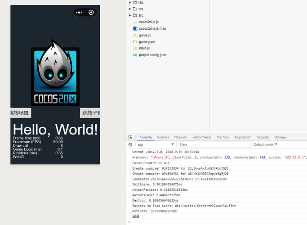Expand the libs folder arrow
This screenshot has height=225, width=307.
130,3
